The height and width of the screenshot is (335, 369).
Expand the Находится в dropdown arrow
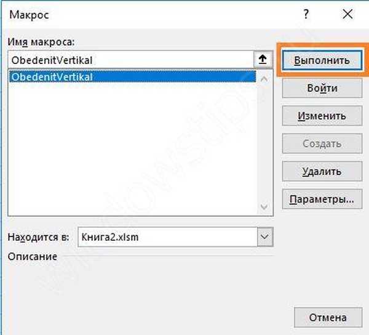264,236
